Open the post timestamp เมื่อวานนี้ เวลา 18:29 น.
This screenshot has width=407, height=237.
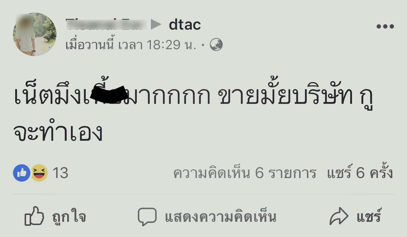131,45
